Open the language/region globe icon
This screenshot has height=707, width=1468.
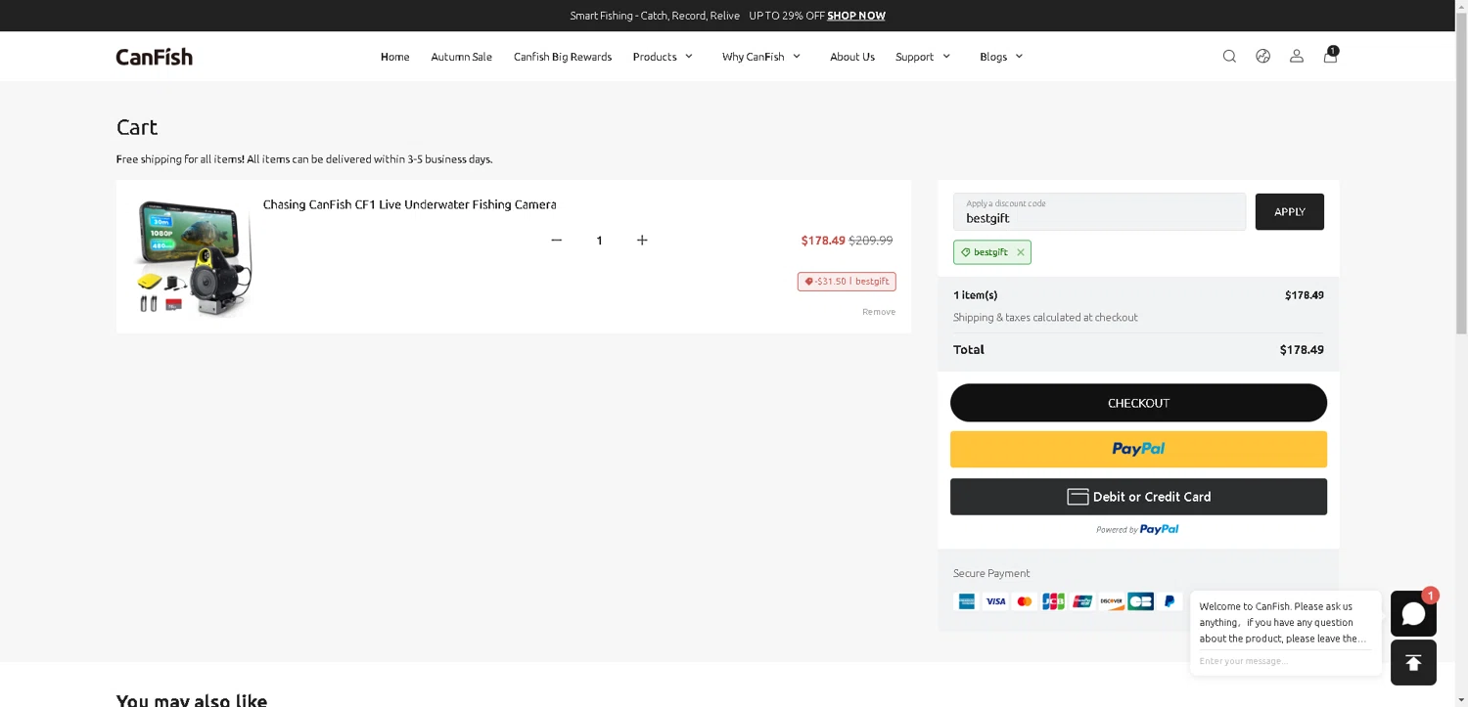point(1262,57)
